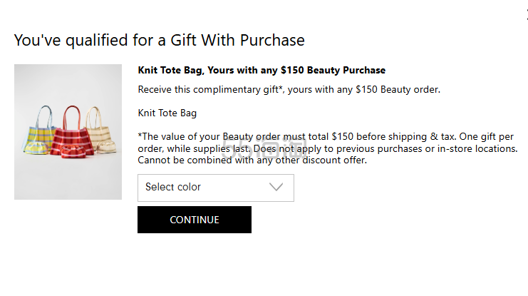Viewport: 528px width, 296px height.
Task: Open the Select color dropdown
Action: pyautogui.click(x=215, y=188)
